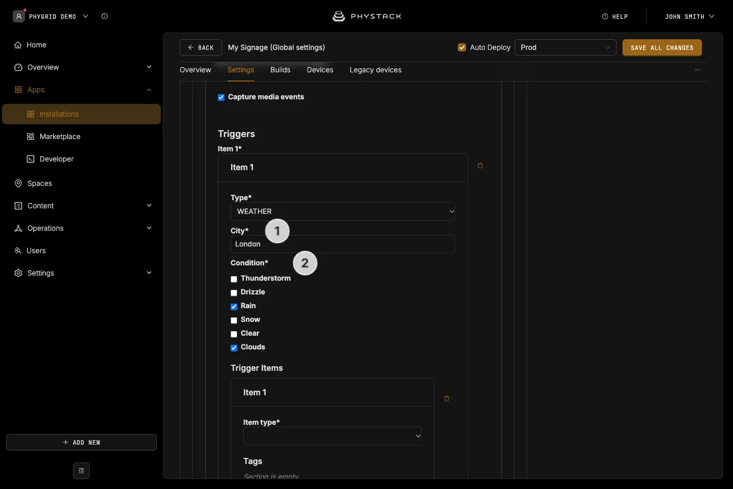Click the Settings gear icon in sidebar
Screen dimensions: 733x489
coord(18,273)
